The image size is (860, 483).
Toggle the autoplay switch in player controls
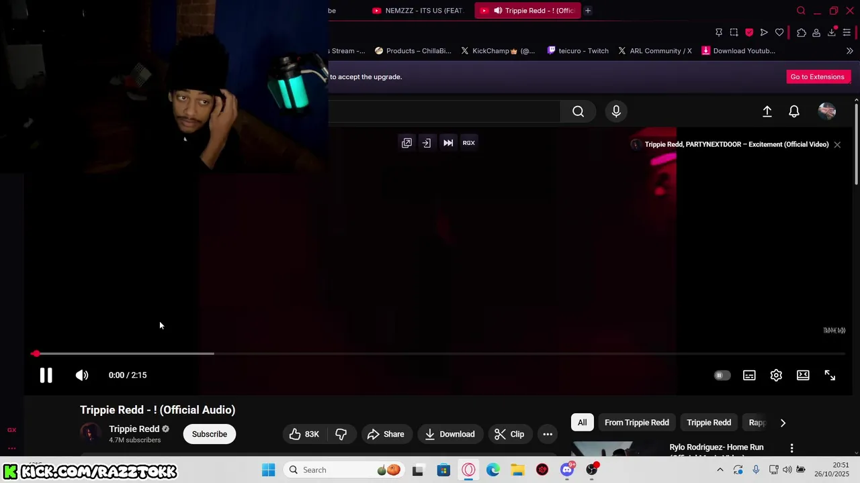pos(722,376)
